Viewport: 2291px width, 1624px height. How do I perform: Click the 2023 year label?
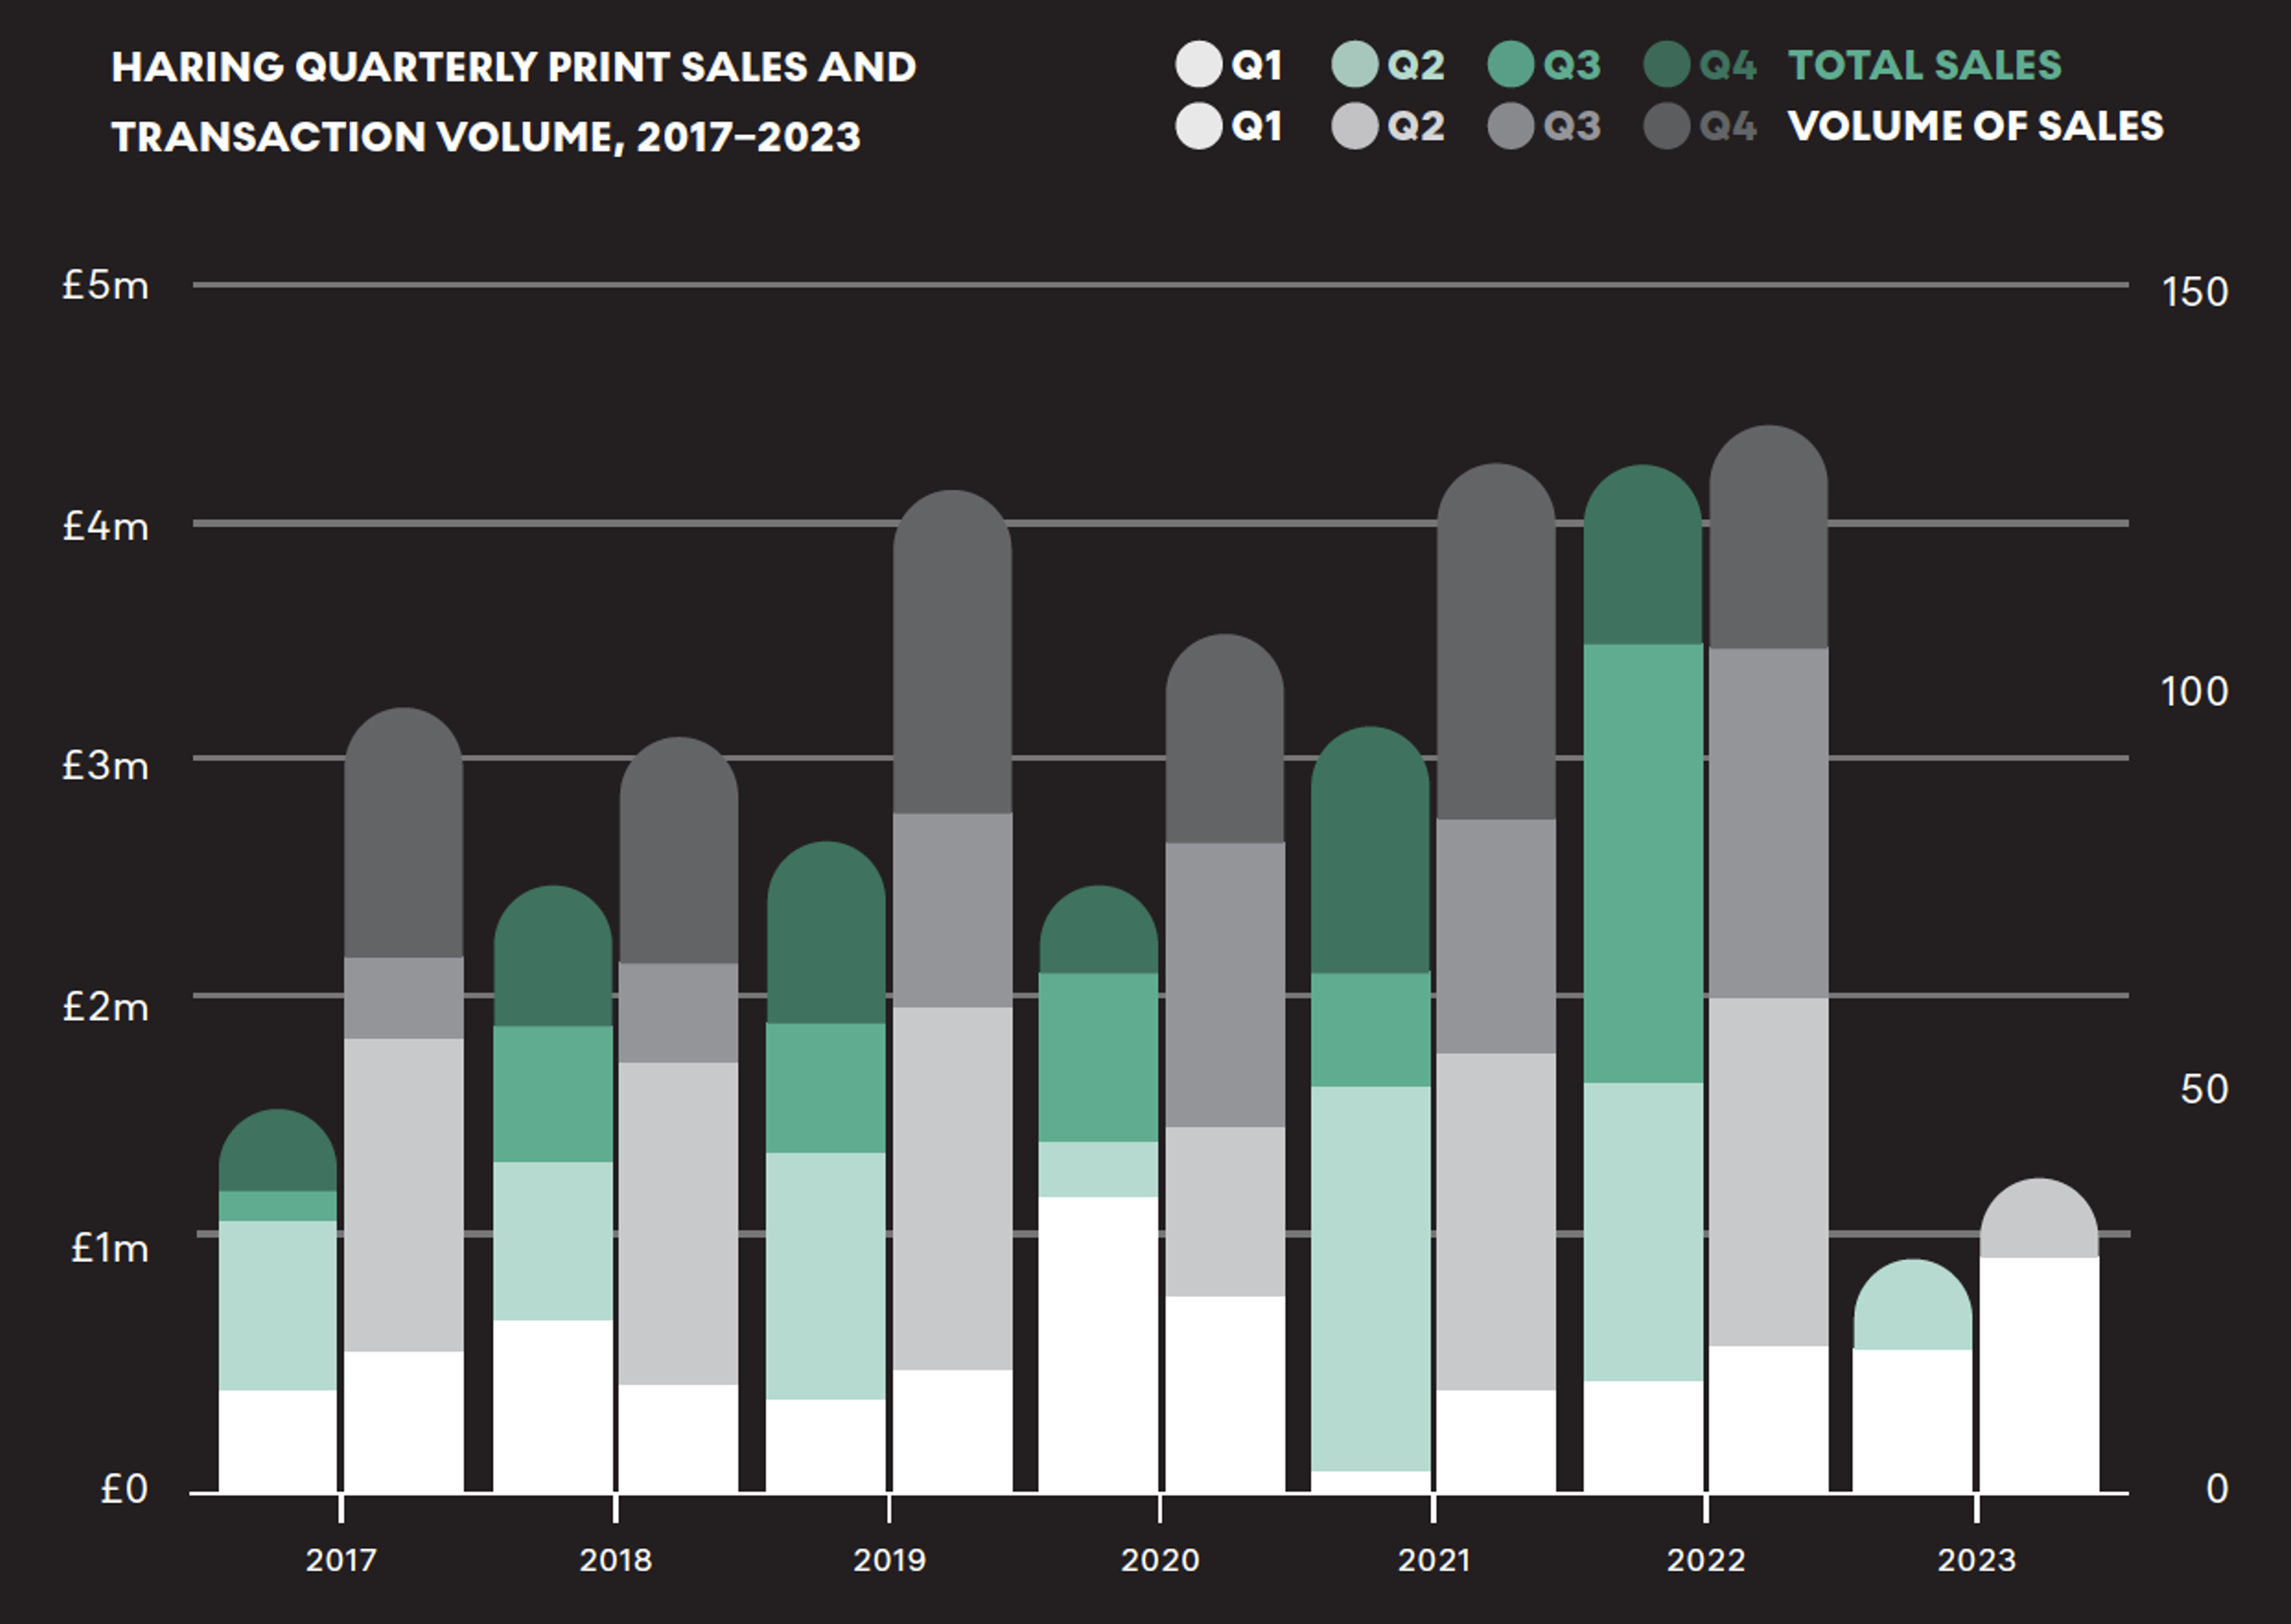pos(1977,1560)
